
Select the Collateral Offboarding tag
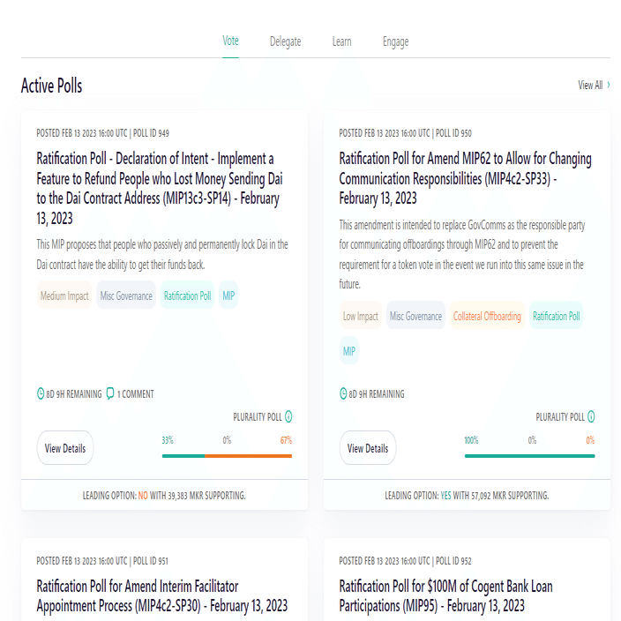[487, 317]
